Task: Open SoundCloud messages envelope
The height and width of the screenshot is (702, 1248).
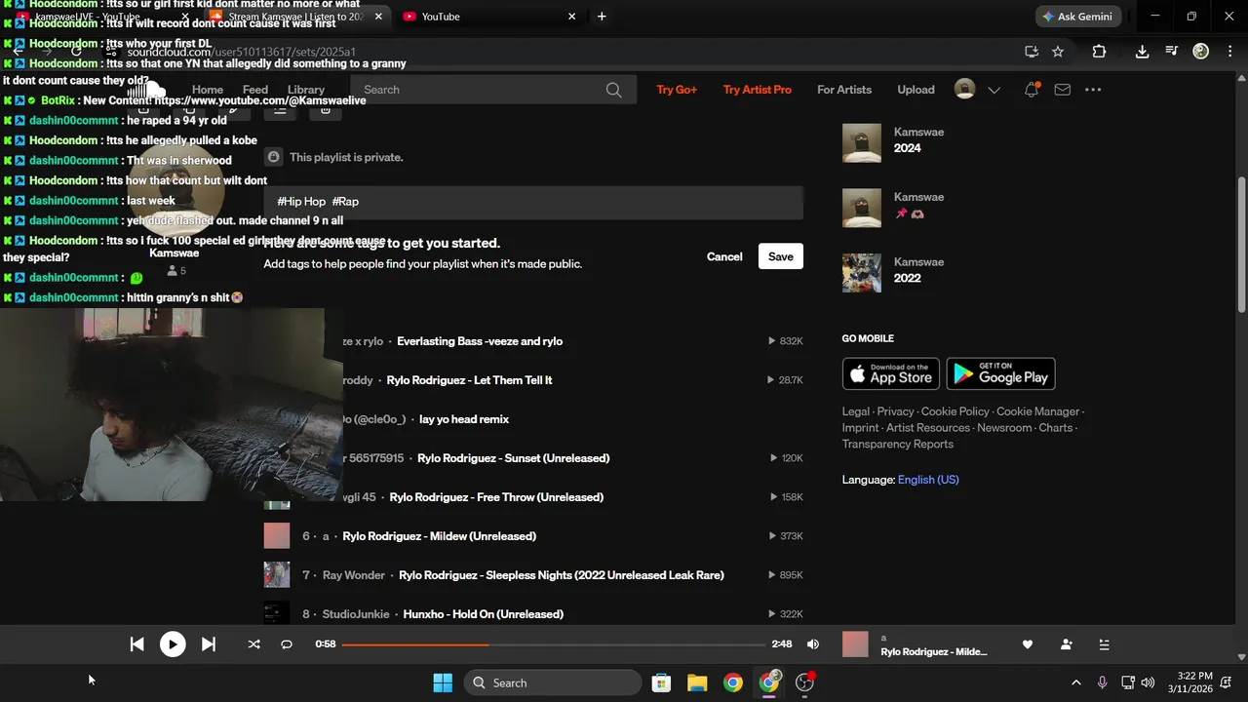Action: 1063,90
